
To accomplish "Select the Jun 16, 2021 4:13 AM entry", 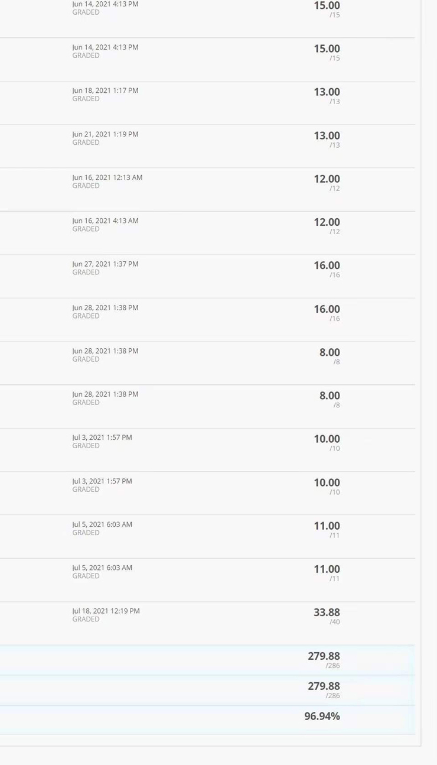I will click(x=105, y=221).
